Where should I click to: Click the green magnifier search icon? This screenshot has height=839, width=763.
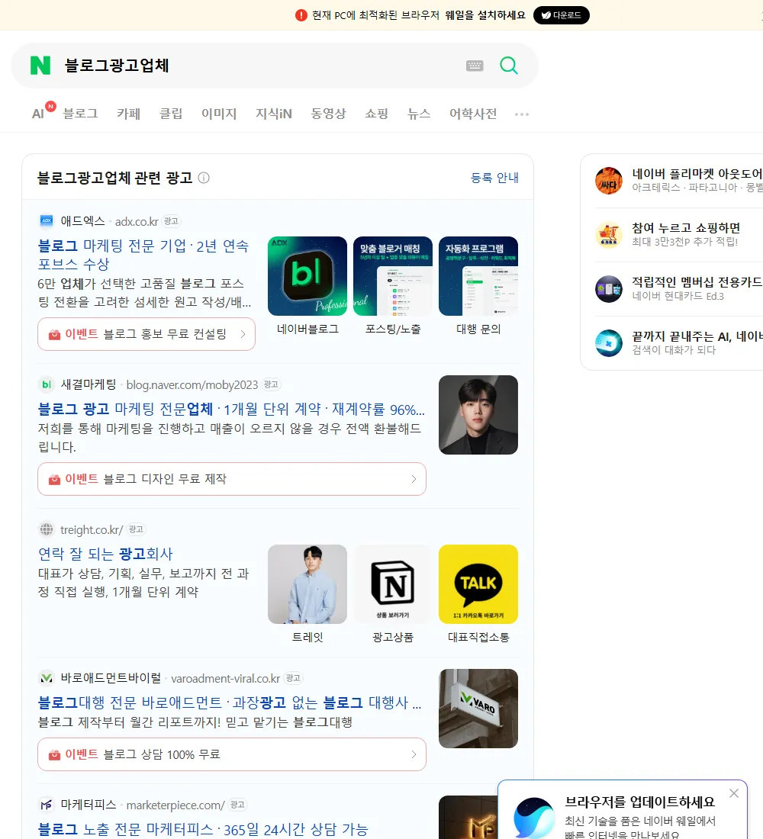(x=509, y=66)
